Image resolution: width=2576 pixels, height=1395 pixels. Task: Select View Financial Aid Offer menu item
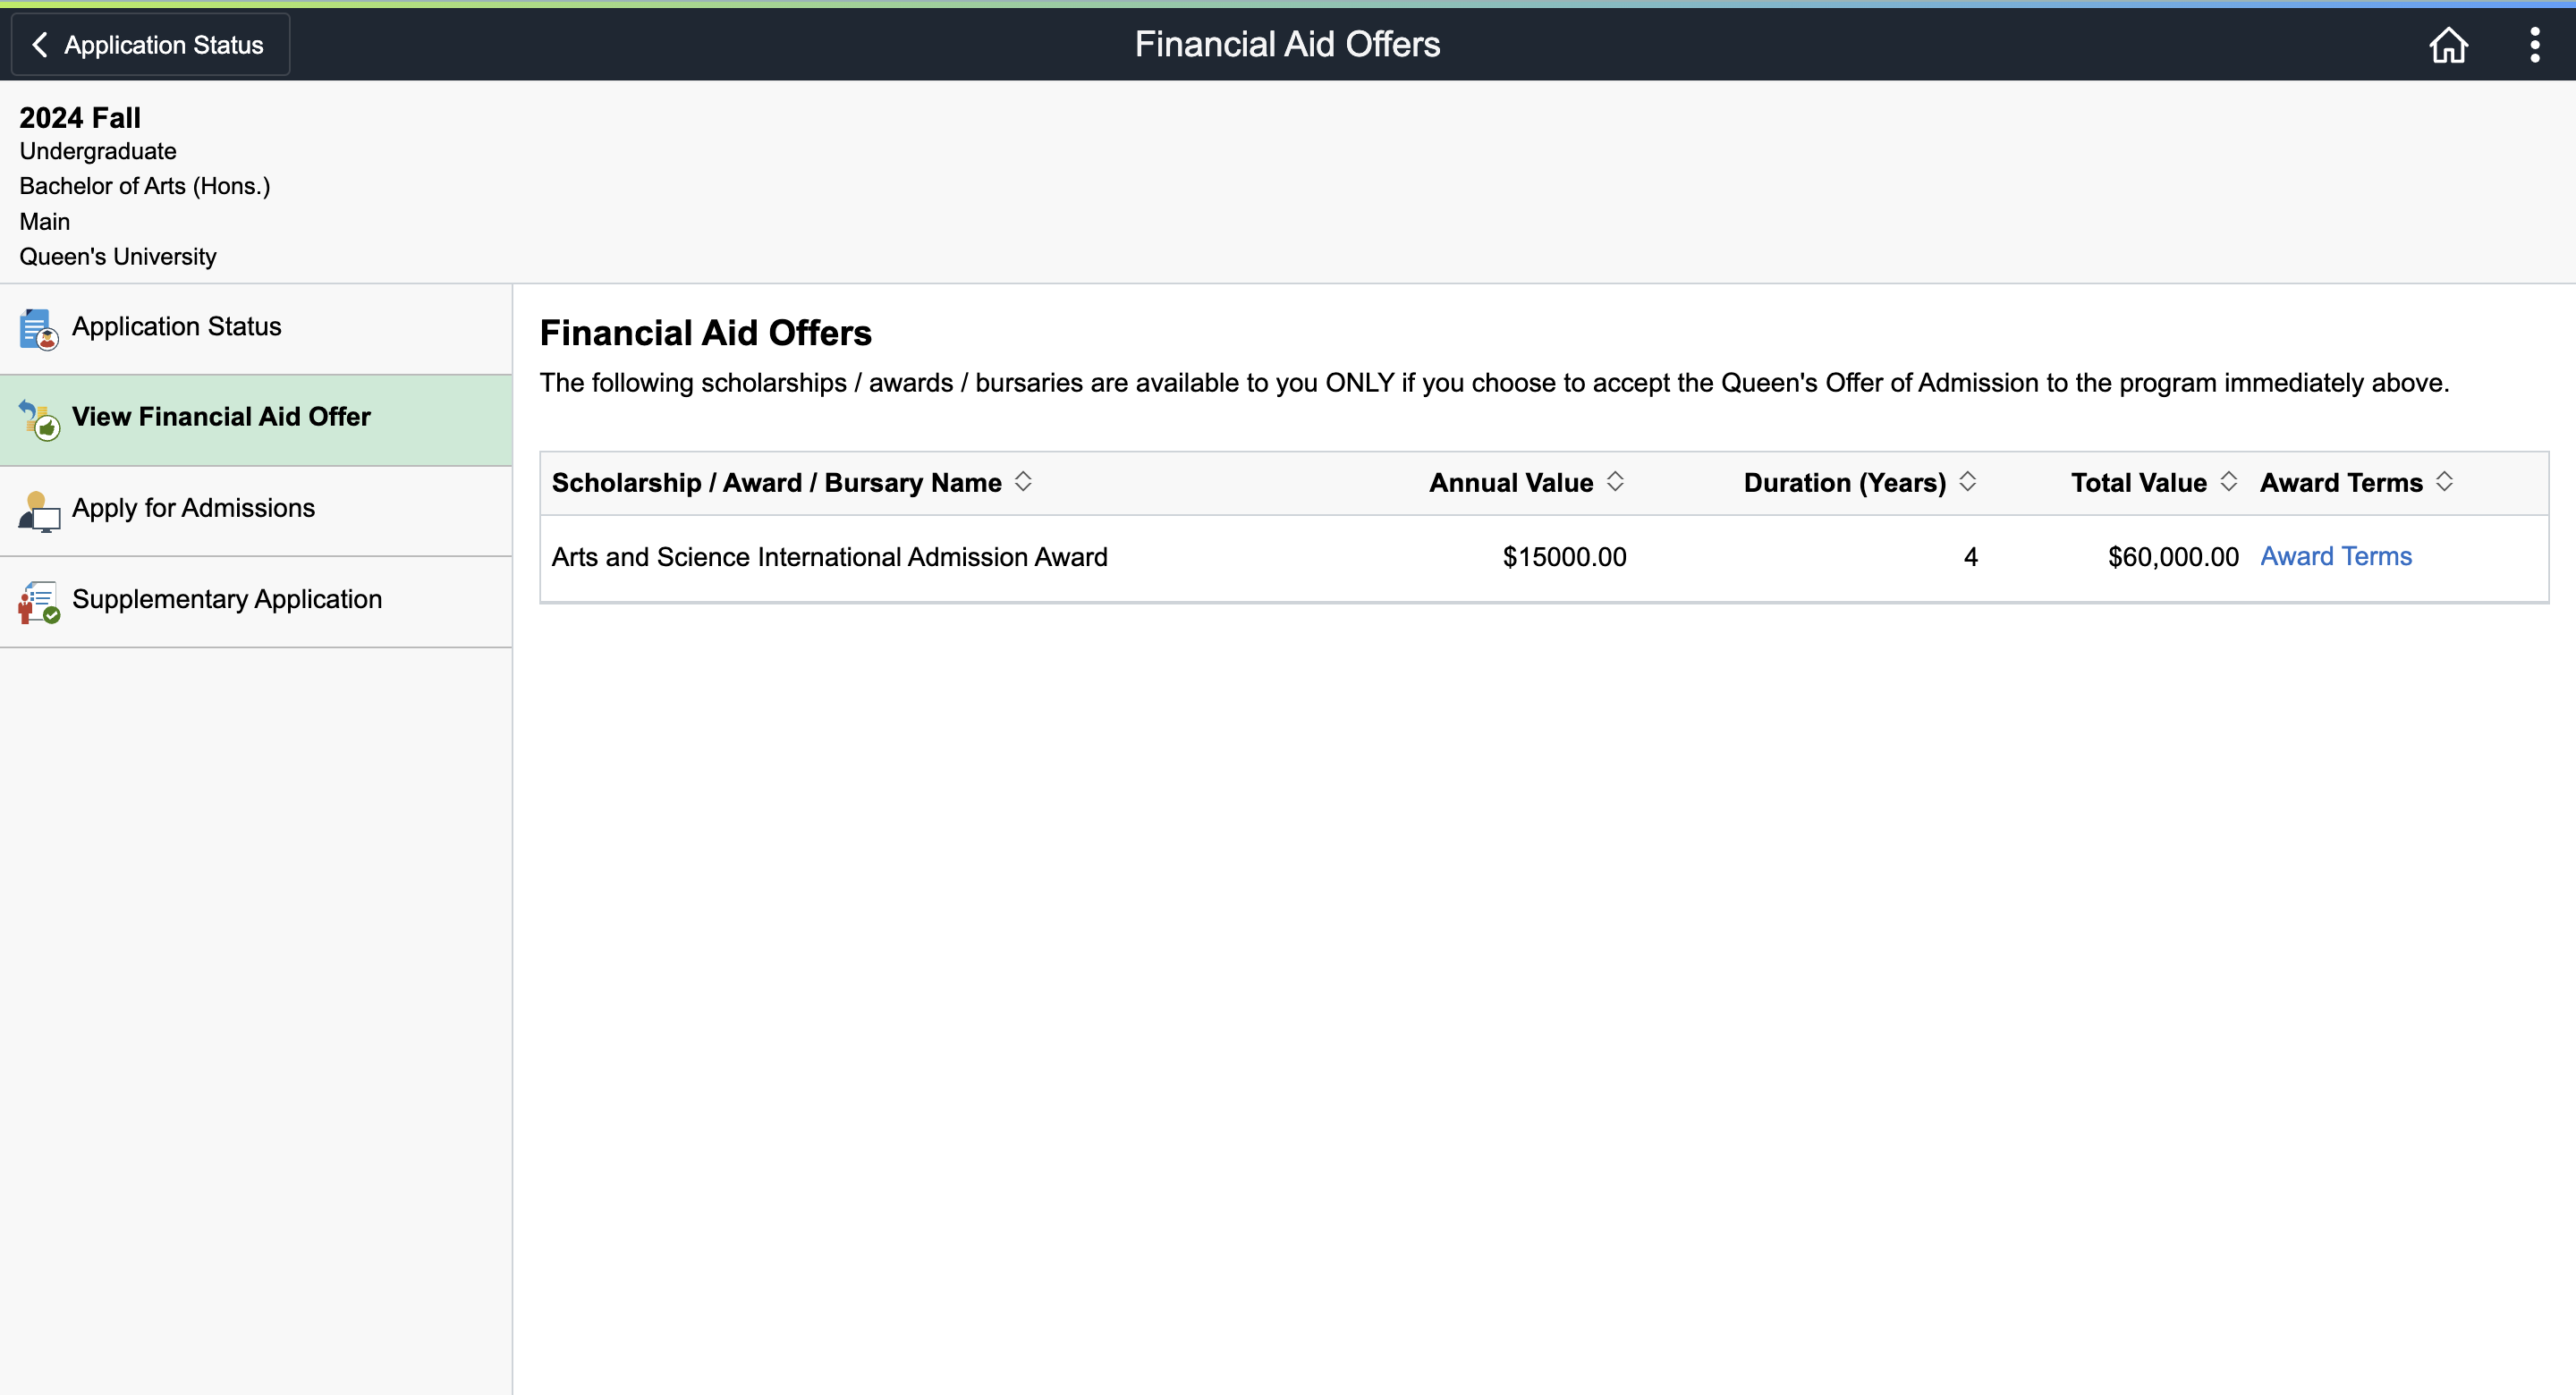[x=221, y=417]
